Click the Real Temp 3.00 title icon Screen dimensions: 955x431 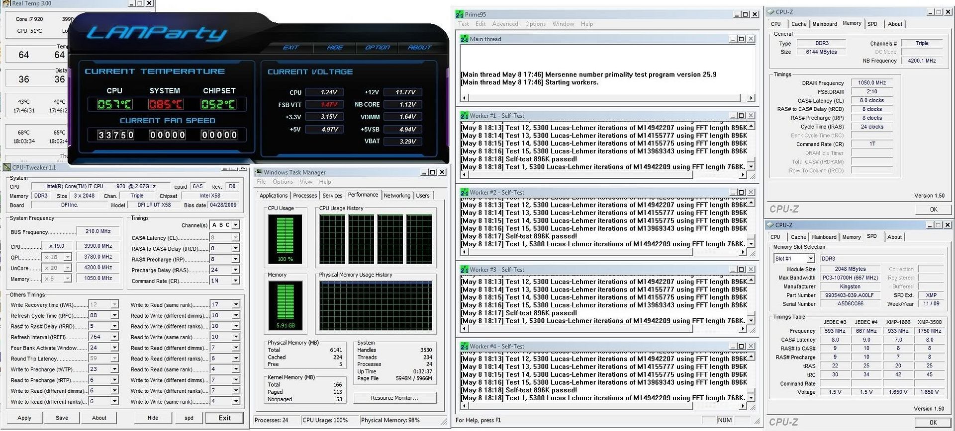click(7, 3)
